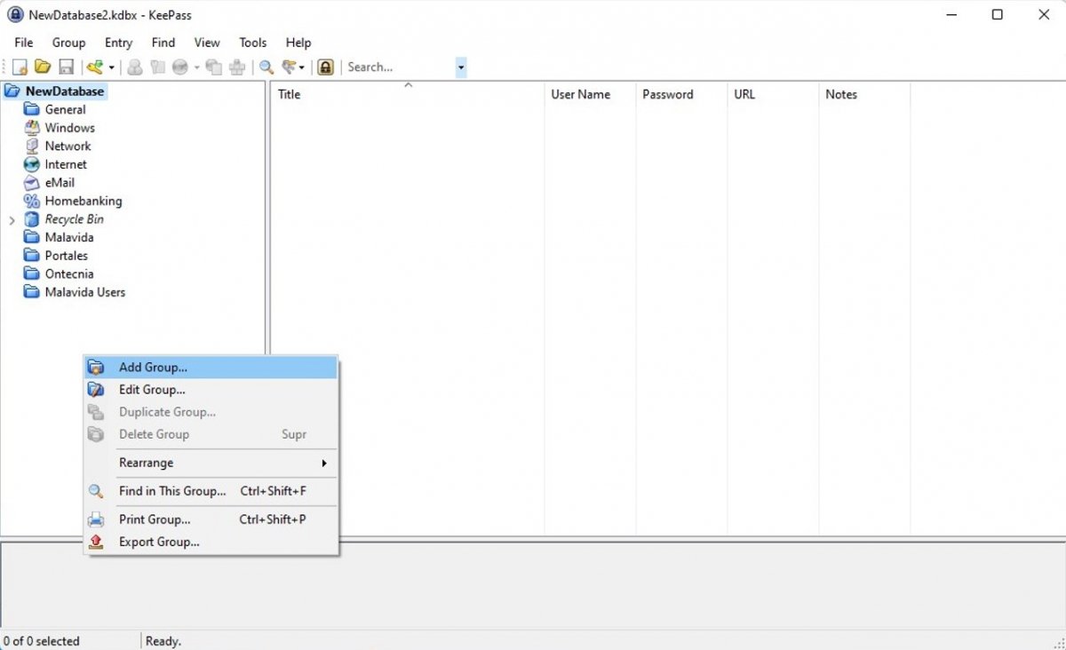Image resolution: width=1066 pixels, height=650 pixels.
Task: Select the Homebanking group
Action: coord(84,201)
